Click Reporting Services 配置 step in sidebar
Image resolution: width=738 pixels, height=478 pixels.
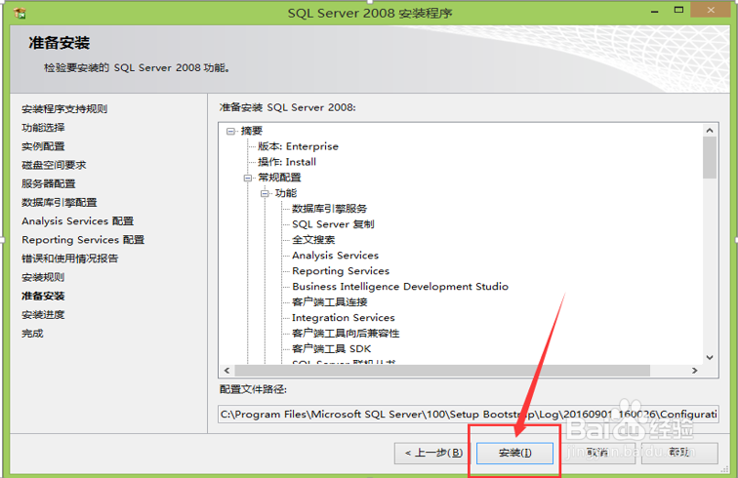(83, 239)
